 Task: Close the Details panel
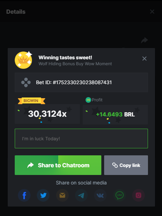click(152, 12)
